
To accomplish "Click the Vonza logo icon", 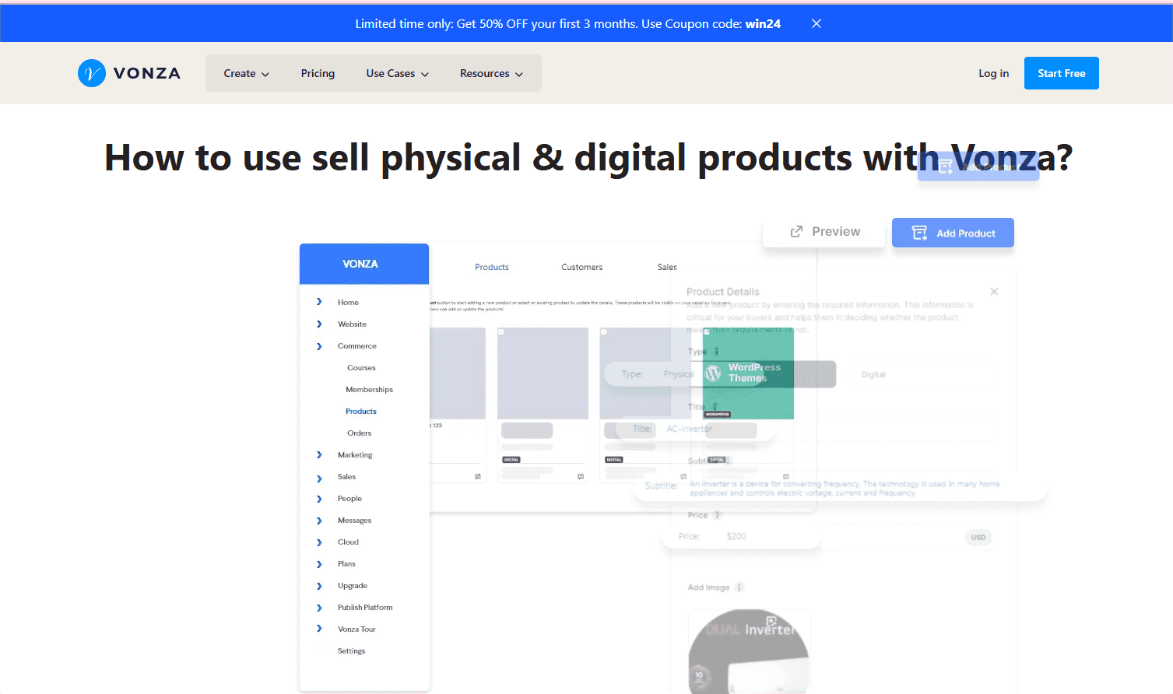I will pyautogui.click(x=92, y=73).
